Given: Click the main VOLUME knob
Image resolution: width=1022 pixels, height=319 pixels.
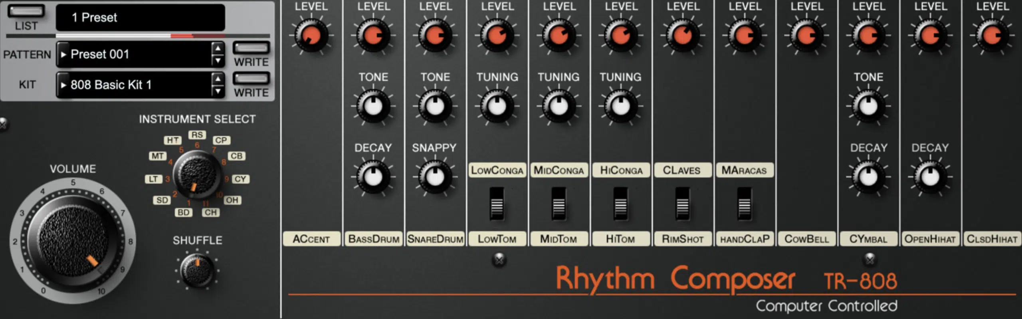Looking at the screenshot, I should tap(73, 242).
